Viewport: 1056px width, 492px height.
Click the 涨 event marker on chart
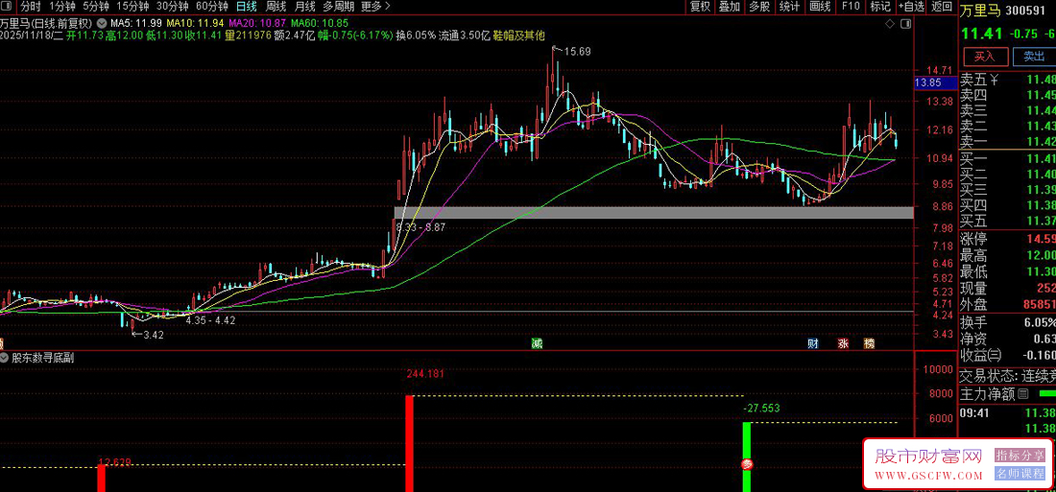pyautogui.click(x=843, y=344)
